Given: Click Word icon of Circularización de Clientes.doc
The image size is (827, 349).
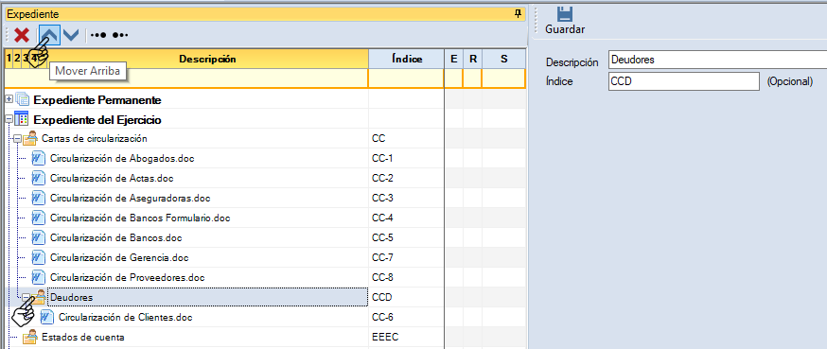Looking at the screenshot, I should click(x=47, y=318).
